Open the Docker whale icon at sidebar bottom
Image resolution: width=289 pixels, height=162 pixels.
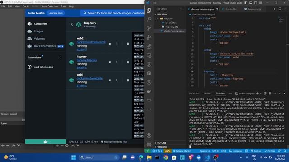tap(46, 142)
